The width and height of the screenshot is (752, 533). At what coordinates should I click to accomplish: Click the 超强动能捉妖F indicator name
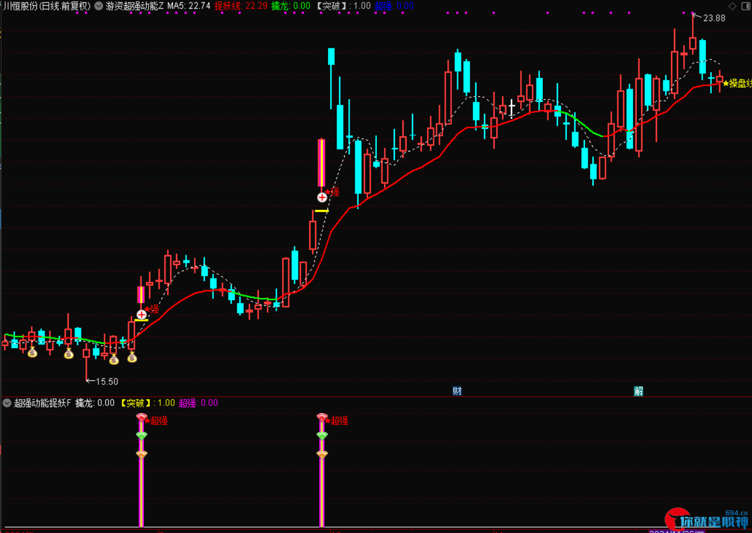point(43,403)
